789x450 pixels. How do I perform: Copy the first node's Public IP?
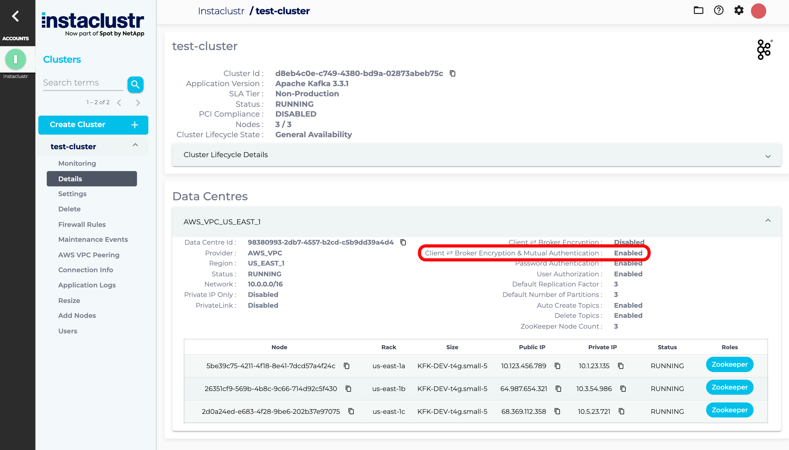point(557,366)
